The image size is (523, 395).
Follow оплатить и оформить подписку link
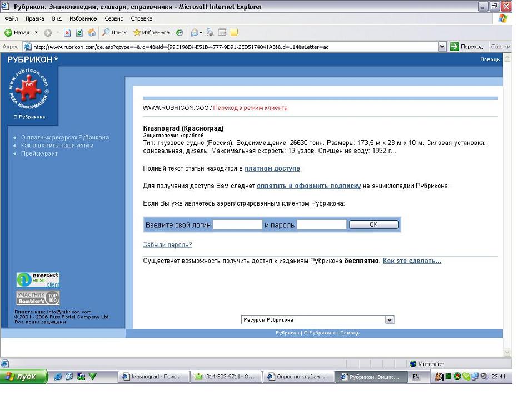[308, 186]
